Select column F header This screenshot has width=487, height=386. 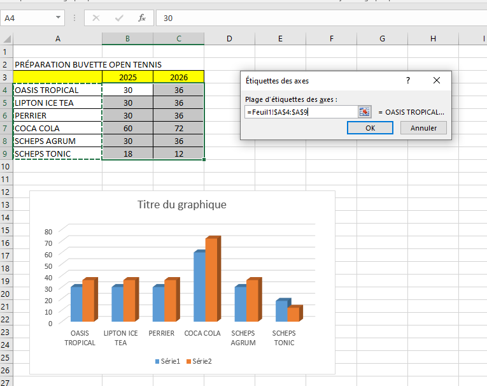[332, 39]
